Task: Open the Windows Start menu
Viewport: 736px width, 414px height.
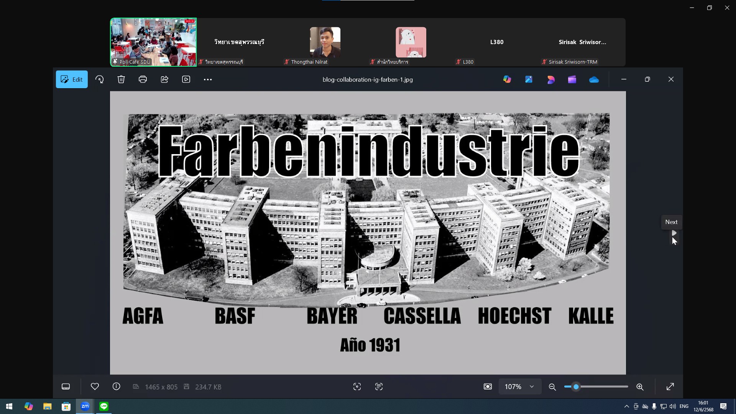Action: [9, 406]
